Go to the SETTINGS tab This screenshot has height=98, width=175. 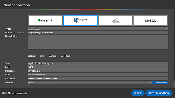[x=65, y=56]
